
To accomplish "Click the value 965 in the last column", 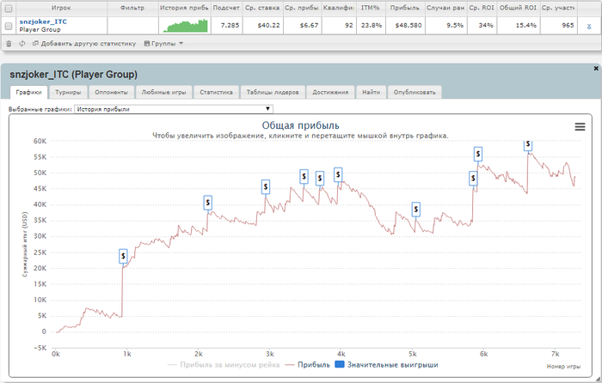I will tap(568, 25).
